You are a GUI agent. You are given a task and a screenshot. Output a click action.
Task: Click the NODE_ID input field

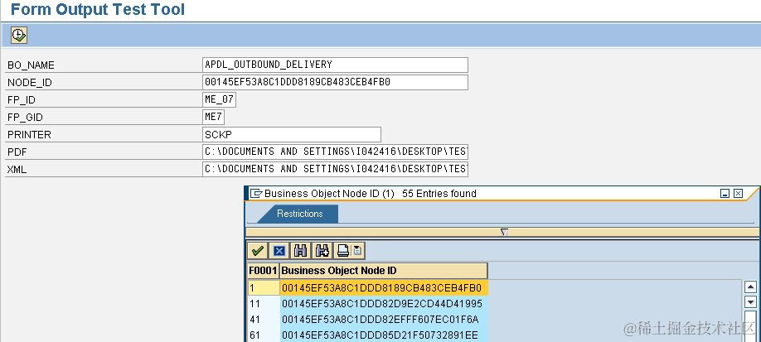pos(336,83)
